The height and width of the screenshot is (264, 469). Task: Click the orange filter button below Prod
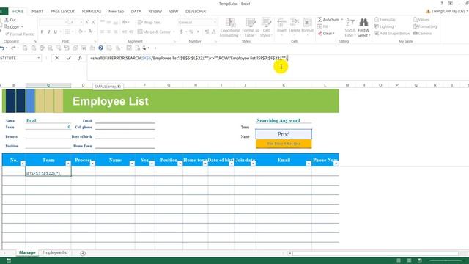(284, 144)
